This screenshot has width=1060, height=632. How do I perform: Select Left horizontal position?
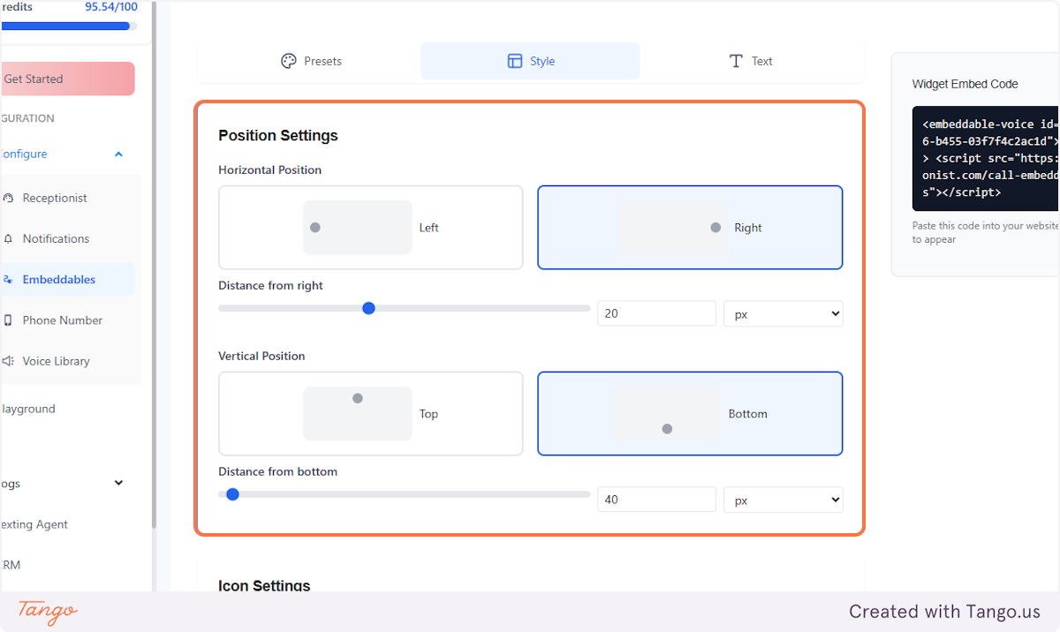tap(370, 227)
